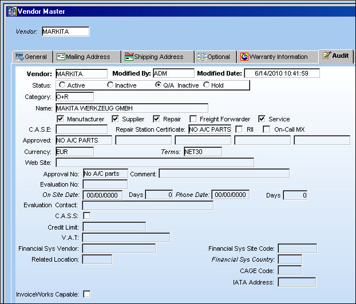This screenshot has height=304, width=356.
Task: Click the Vendor Master window title icon
Action: pos(12,11)
